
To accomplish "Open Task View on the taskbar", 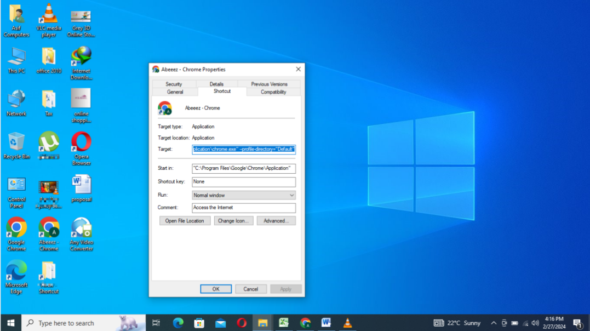I will tap(156, 323).
